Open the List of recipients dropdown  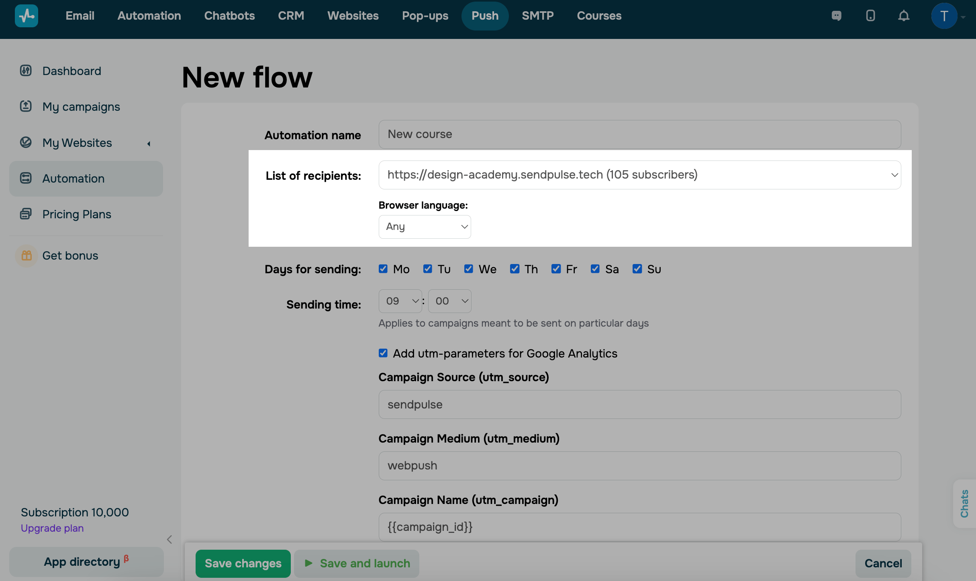[x=639, y=175]
